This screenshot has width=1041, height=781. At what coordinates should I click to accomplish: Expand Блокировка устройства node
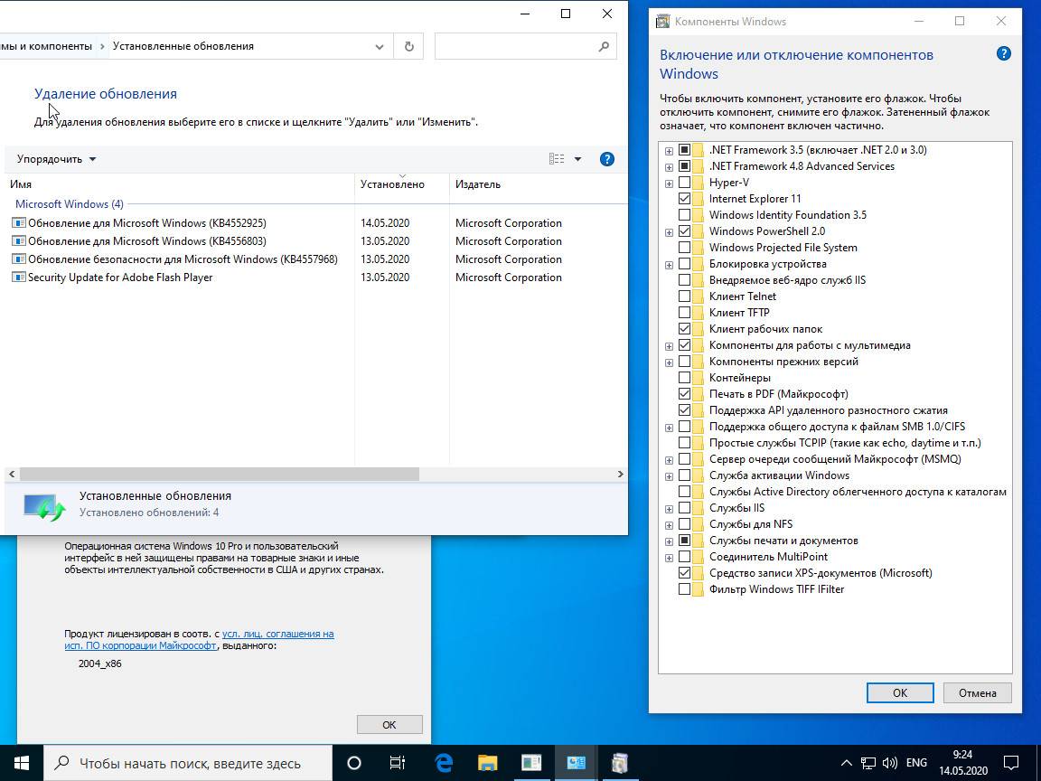point(670,265)
